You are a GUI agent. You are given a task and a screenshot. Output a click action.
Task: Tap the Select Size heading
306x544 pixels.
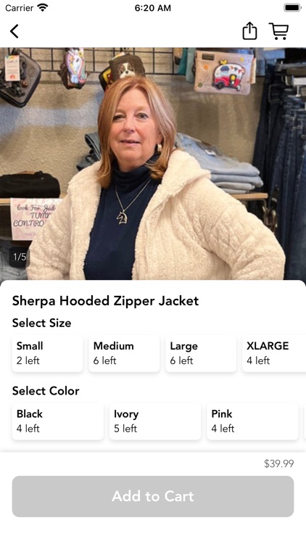(x=41, y=323)
